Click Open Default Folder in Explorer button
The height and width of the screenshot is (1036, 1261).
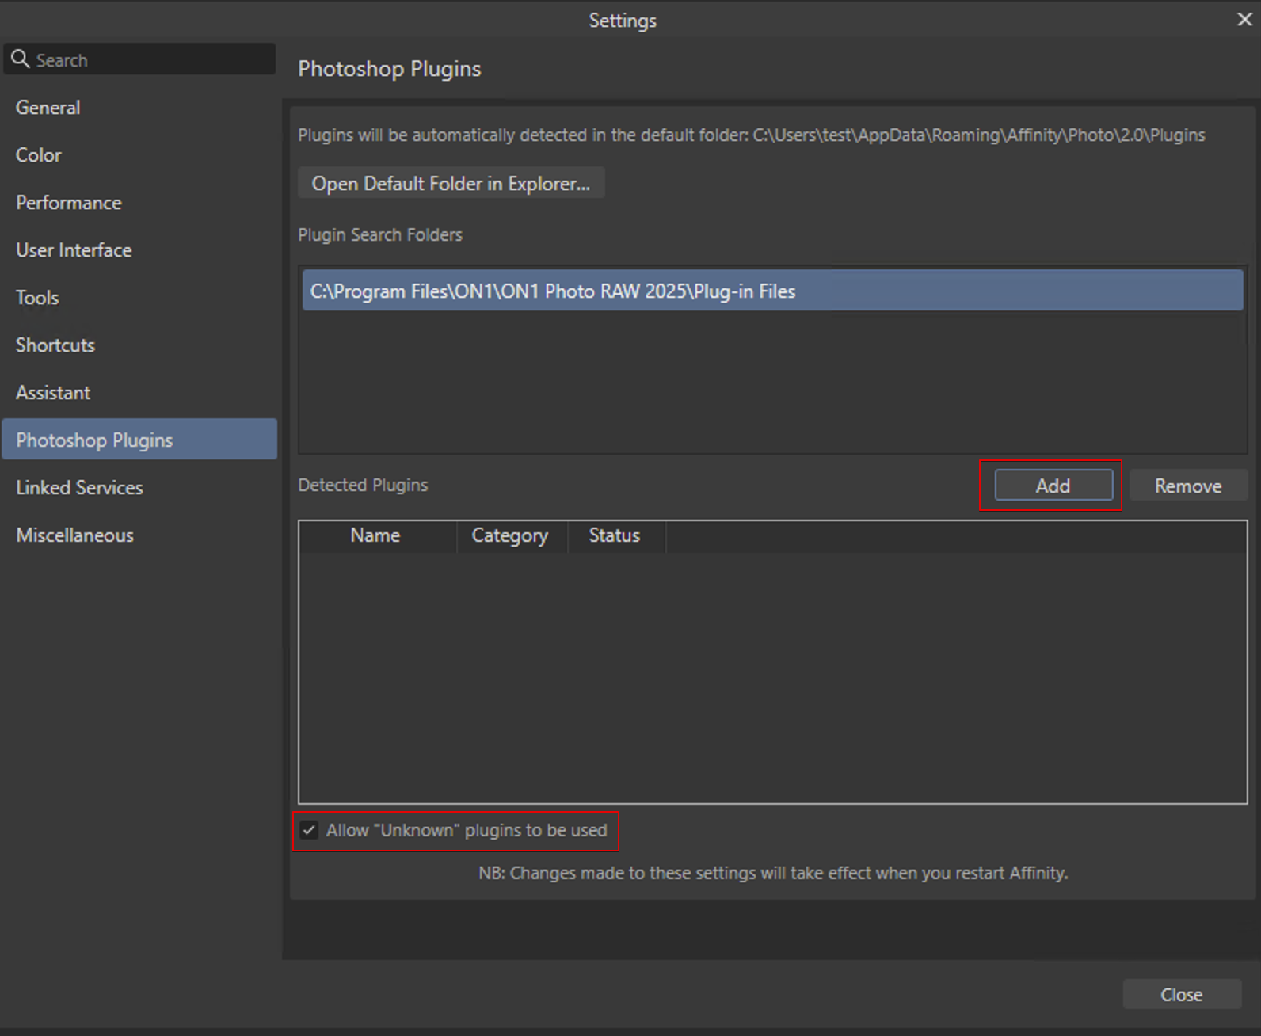pos(451,184)
